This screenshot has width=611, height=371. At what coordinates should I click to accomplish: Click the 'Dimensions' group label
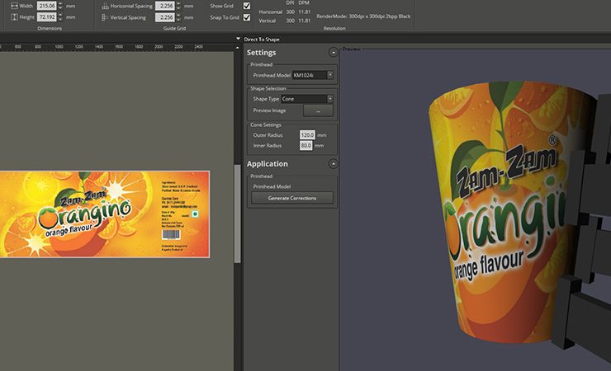50,28
